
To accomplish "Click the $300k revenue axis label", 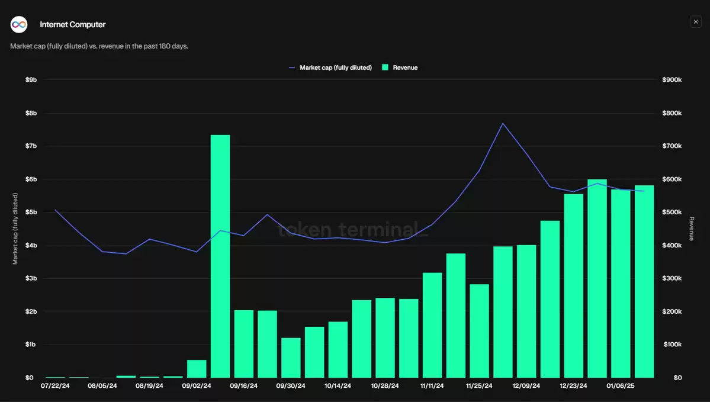I will (x=672, y=278).
